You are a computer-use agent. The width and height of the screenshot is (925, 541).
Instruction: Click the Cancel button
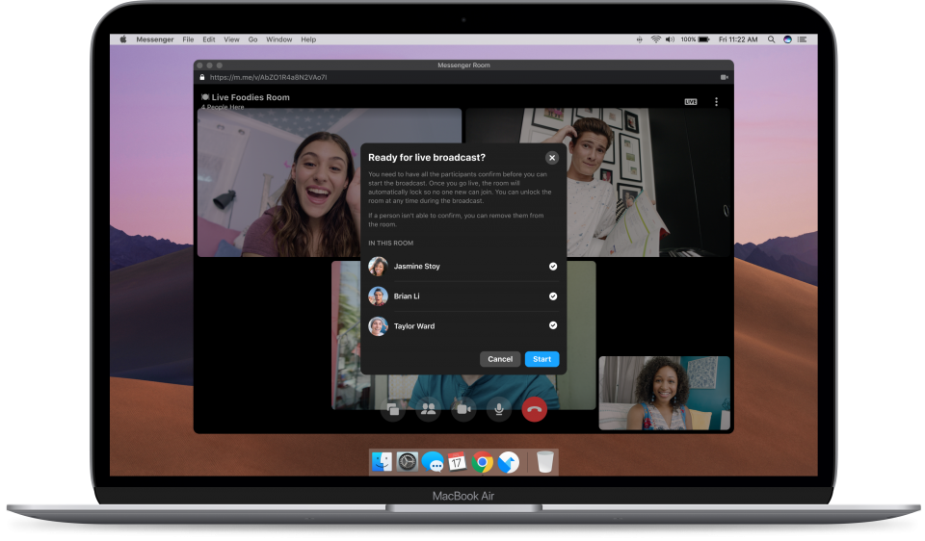[500, 359]
